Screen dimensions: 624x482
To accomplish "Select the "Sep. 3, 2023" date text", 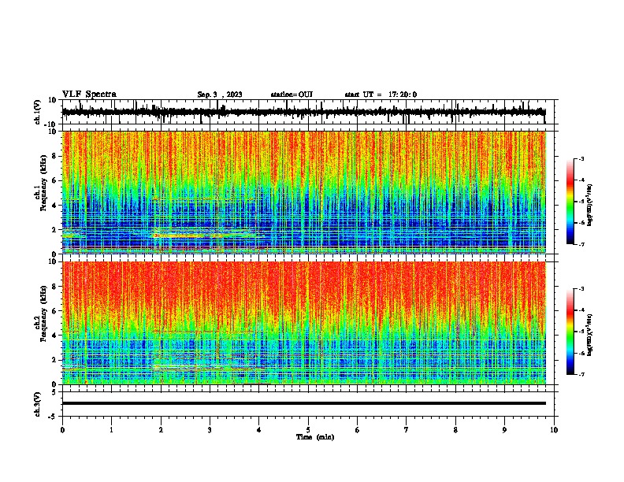I will [x=220, y=95].
